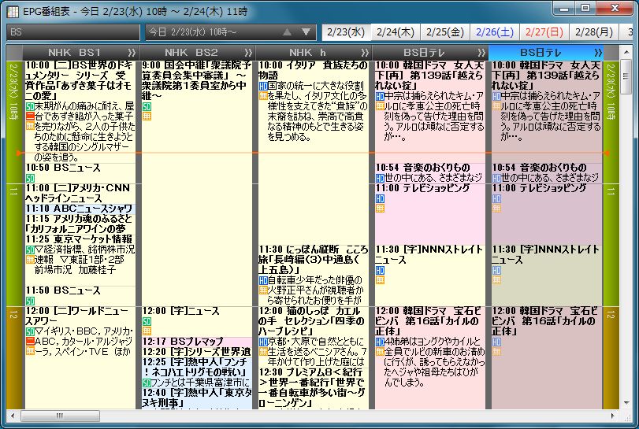Viewport: 639px width, 429px height.
Task: Click the horizontal scrollbar left arrow
Action: click(13, 416)
